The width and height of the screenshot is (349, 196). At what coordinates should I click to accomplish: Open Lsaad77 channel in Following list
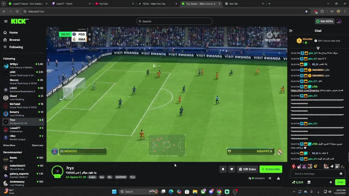click(23, 130)
